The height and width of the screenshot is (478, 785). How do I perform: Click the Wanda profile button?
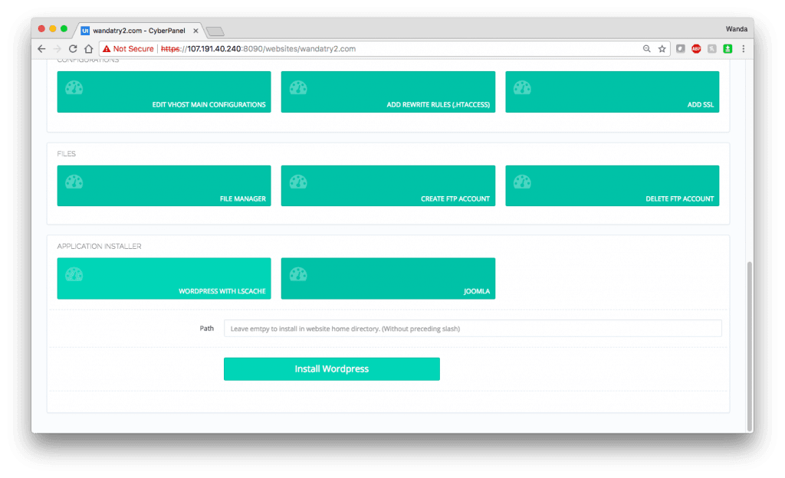(737, 29)
